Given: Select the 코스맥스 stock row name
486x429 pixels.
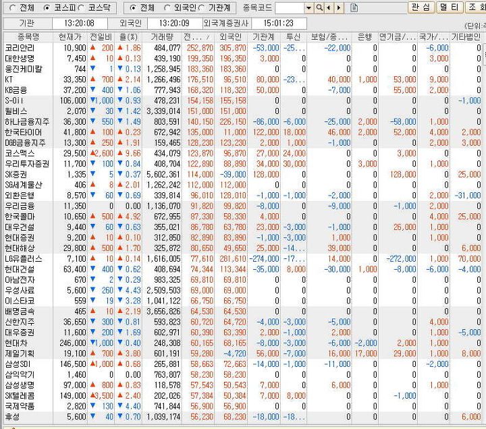Looking at the screenshot, I should coord(20,153).
